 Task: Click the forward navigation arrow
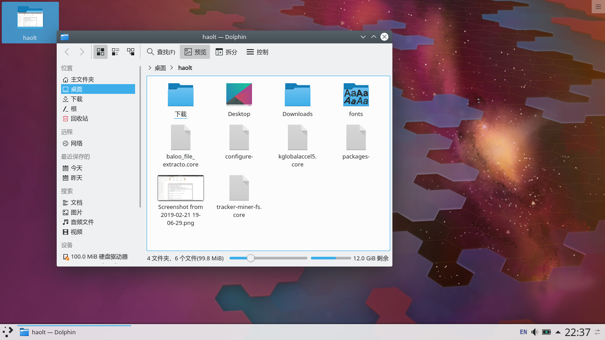[82, 52]
